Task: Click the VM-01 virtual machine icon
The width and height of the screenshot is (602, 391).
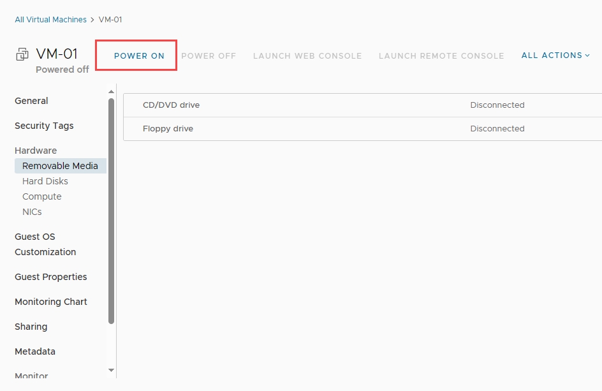Action: [22, 54]
